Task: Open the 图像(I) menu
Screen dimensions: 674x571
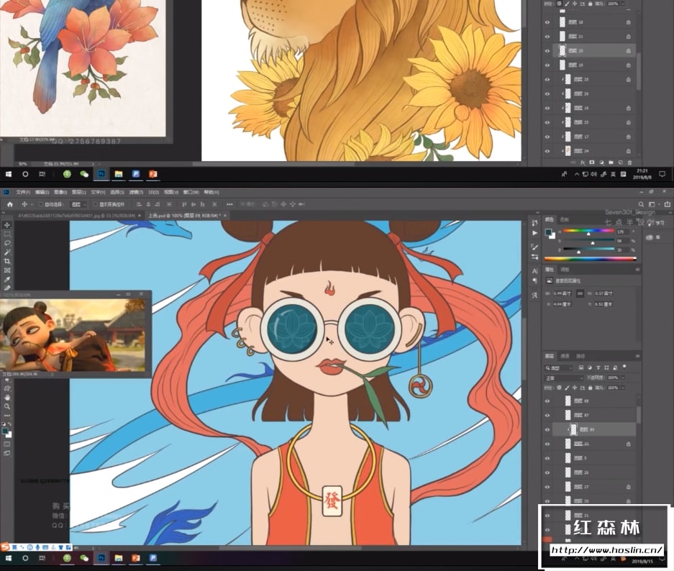Action: point(60,192)
